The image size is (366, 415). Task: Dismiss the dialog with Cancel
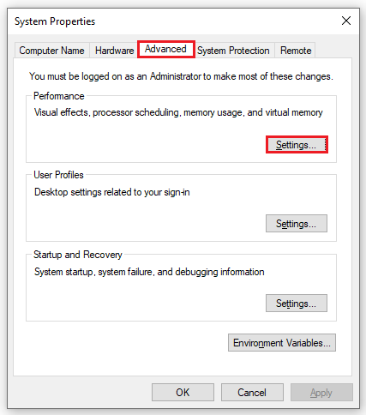(252, 393)
